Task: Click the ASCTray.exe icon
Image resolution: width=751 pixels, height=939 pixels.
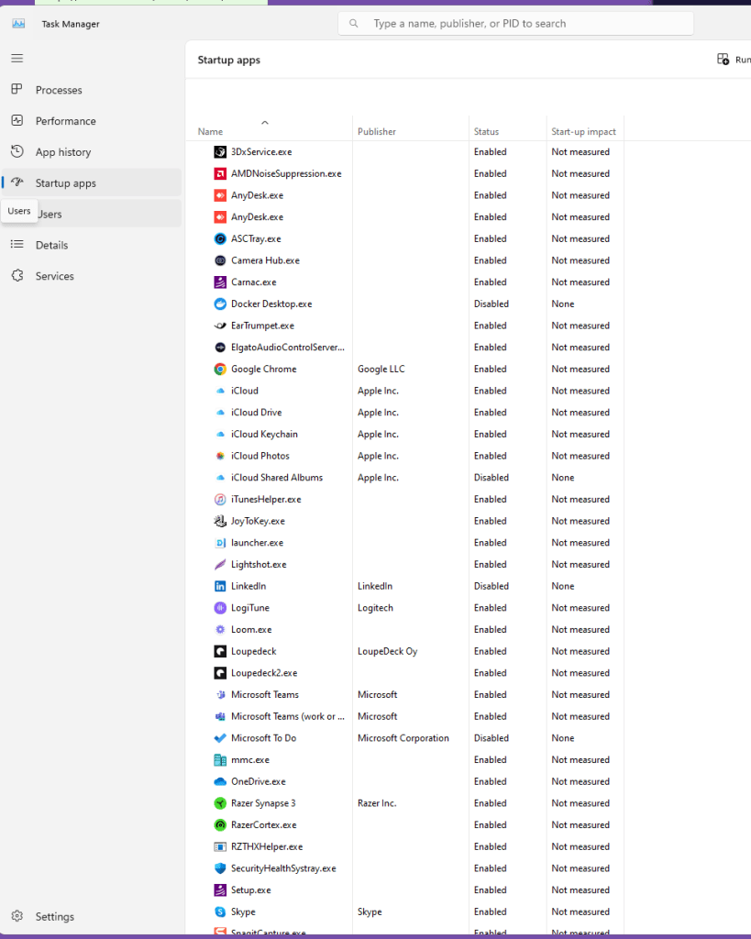Action: 220,239
